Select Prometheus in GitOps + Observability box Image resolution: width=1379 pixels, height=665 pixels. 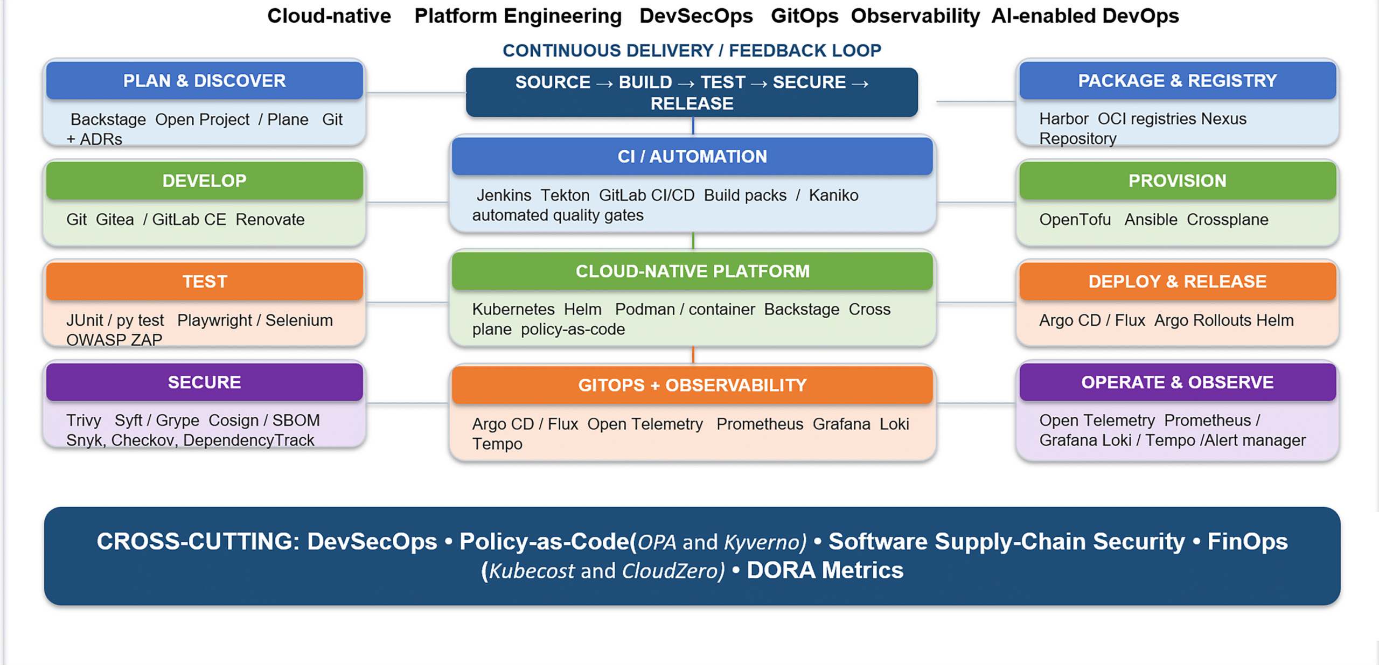coord(760,424)
